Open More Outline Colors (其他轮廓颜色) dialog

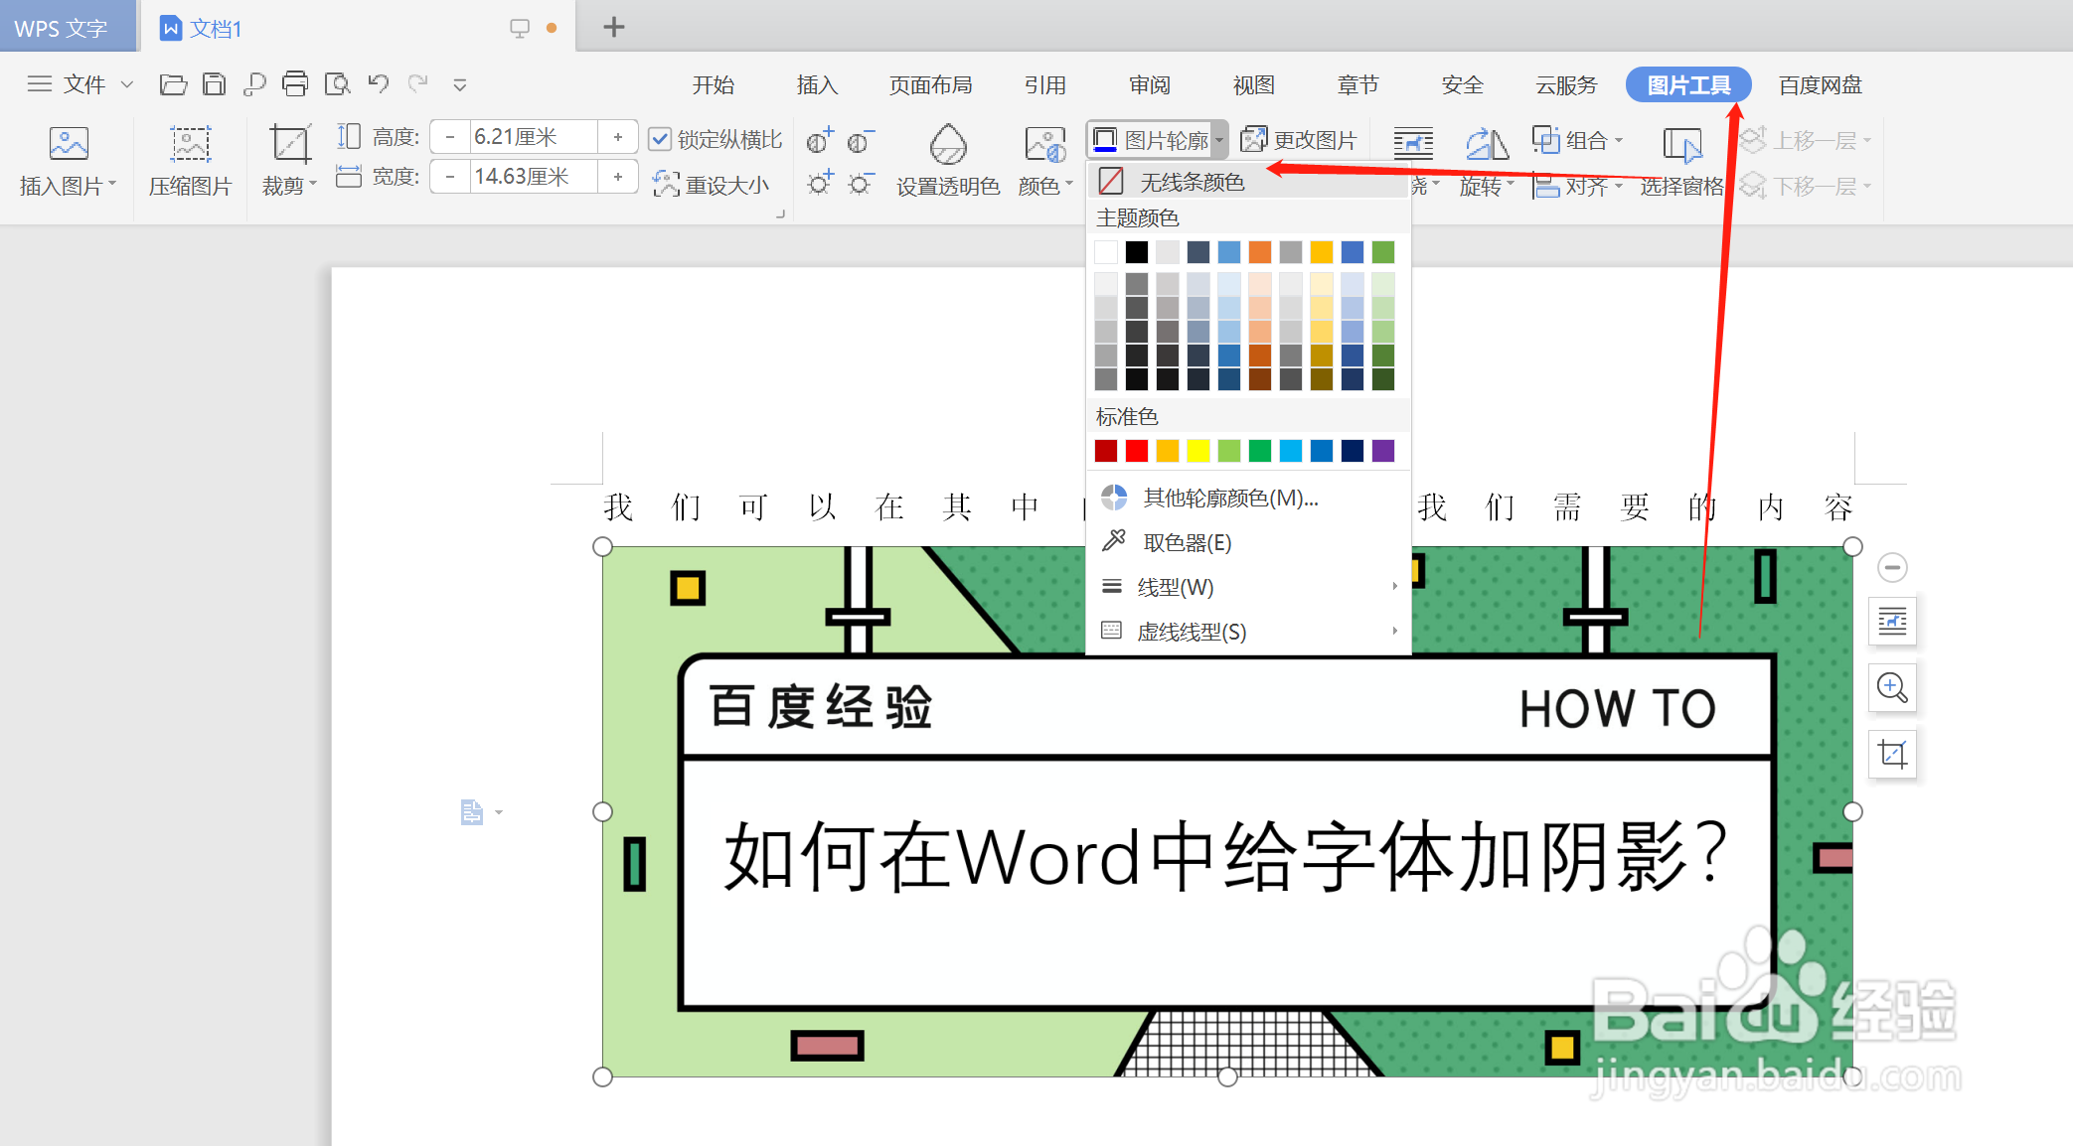tap(1248, 498)
